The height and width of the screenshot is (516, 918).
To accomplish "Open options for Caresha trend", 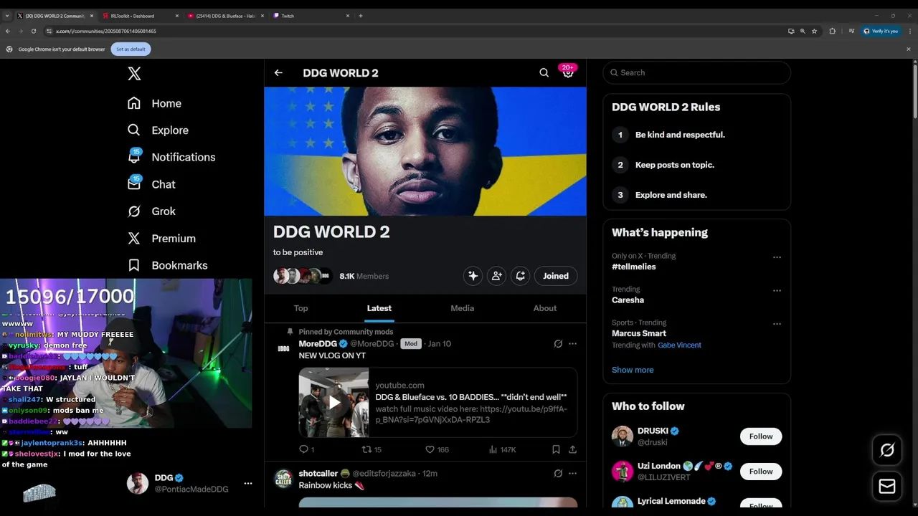I will tap(777, 291).
